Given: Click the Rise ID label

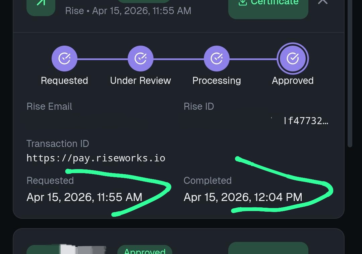Looking at the screenshot, I should point(199,107).
